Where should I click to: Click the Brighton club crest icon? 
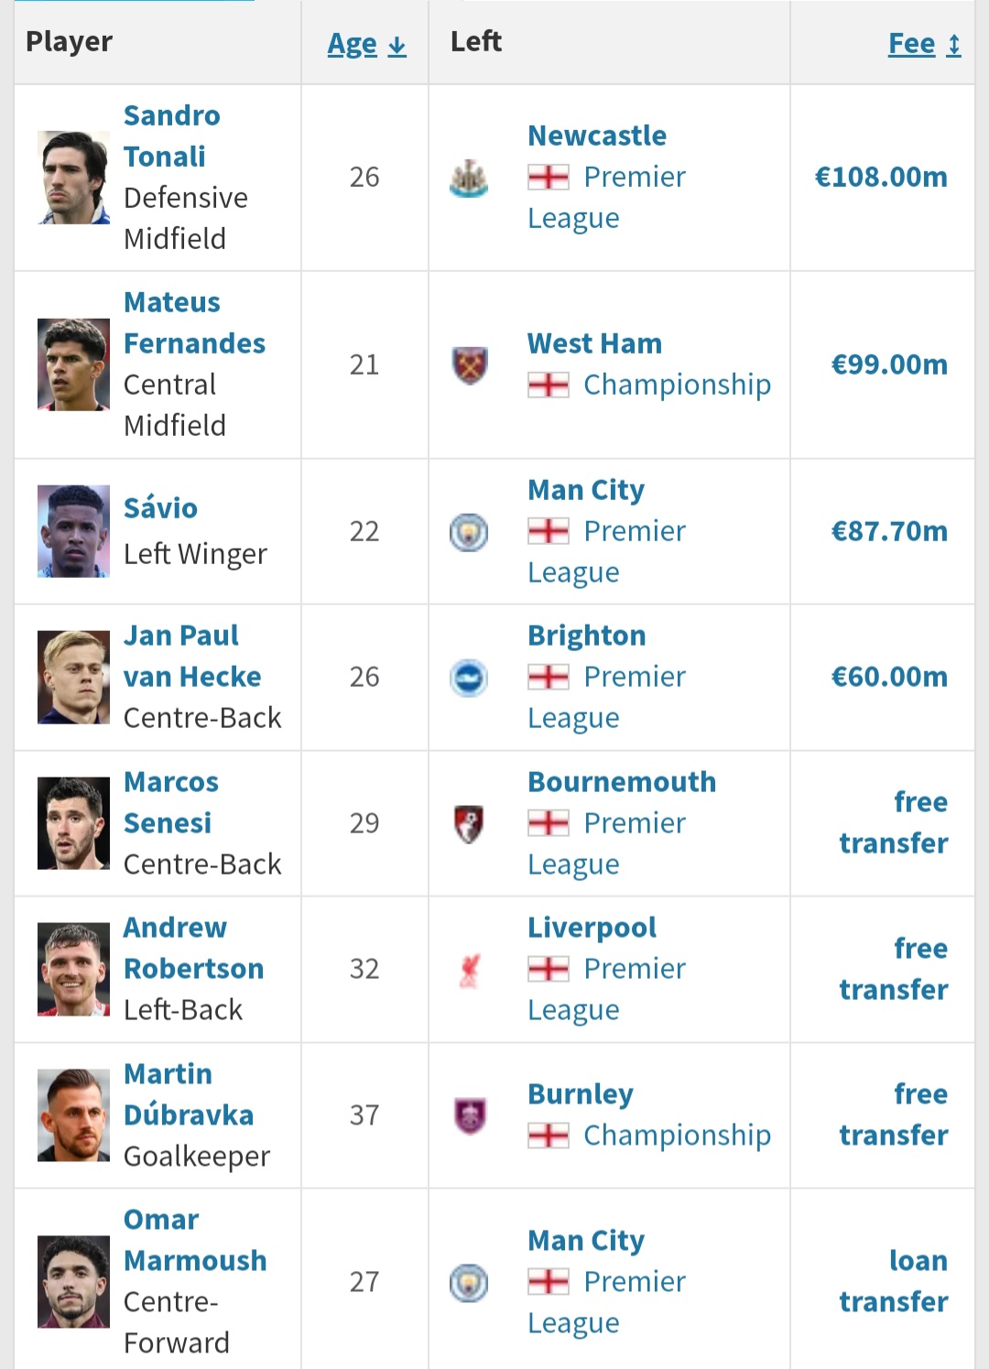point(469,678)
